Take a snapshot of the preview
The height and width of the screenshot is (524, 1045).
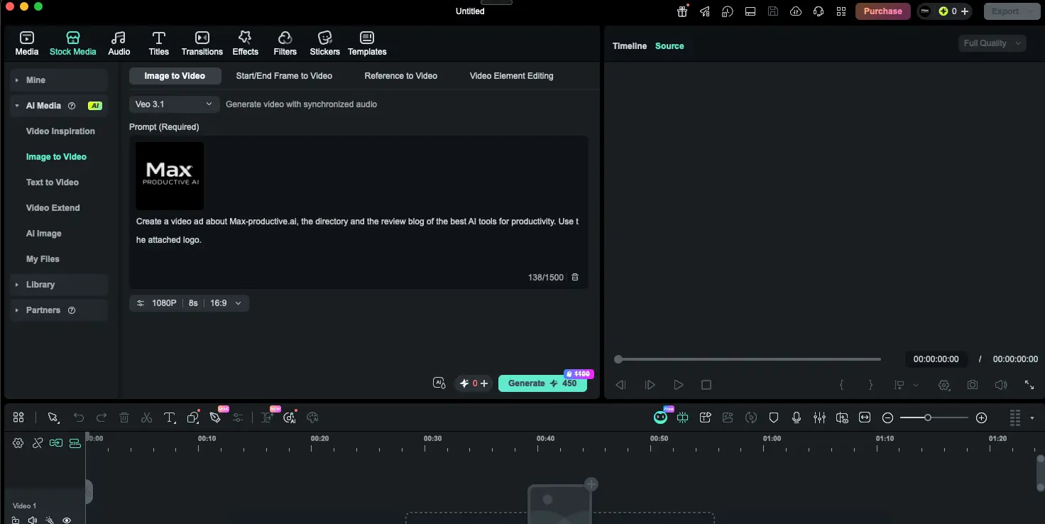(x=972, y=384)
